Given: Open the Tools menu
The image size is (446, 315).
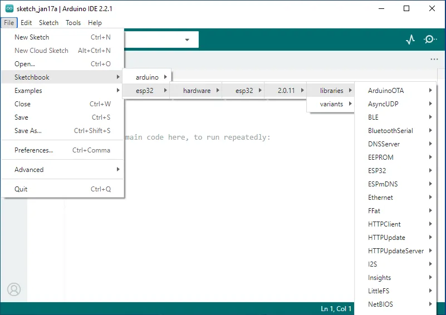Looking at the screenshot, I should pos(73,23).
